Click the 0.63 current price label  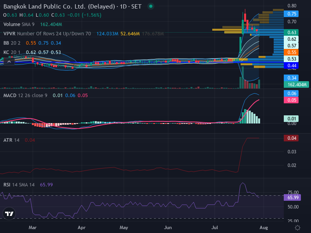(291, 33)
